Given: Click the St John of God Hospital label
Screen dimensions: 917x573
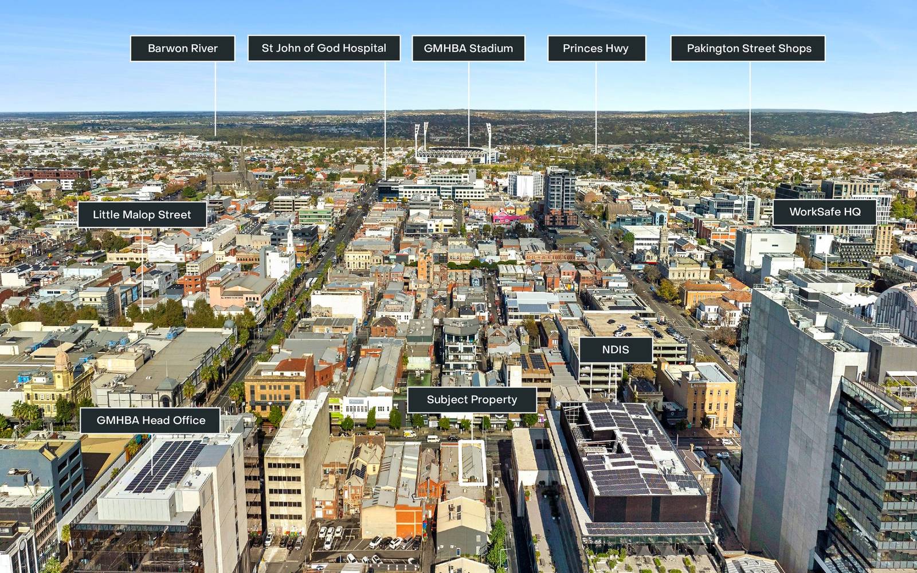Looking at the screenshot, I should pyautogui.click(x=324, y=48).
